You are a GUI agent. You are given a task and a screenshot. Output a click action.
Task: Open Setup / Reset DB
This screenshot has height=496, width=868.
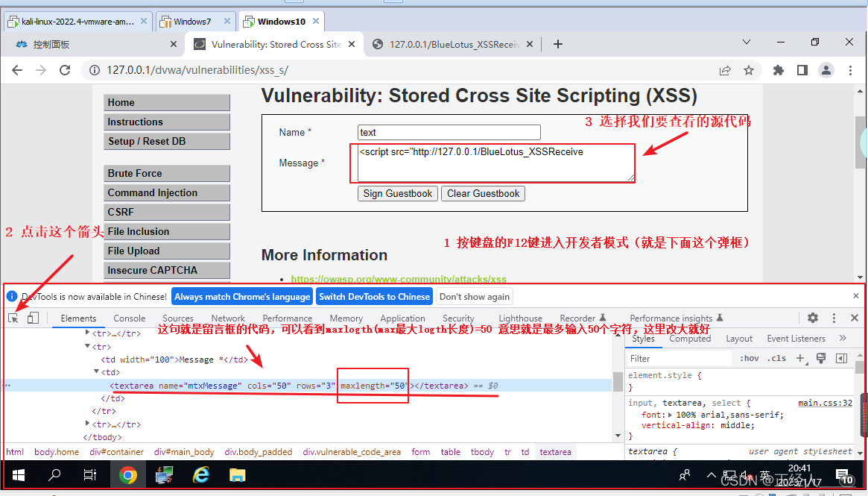(167, 141)
